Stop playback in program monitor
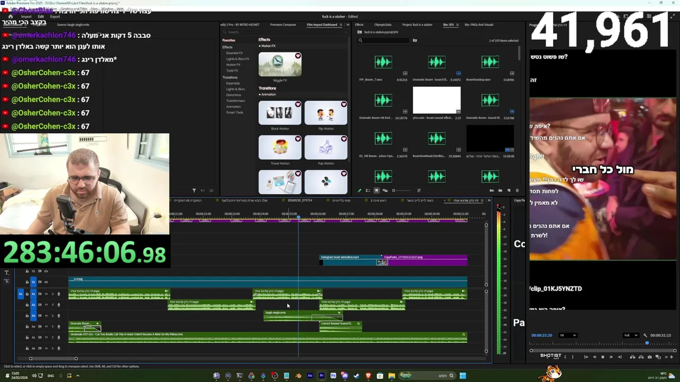Image resolution: width=680 pixels, height=382 pixels. 602,357
